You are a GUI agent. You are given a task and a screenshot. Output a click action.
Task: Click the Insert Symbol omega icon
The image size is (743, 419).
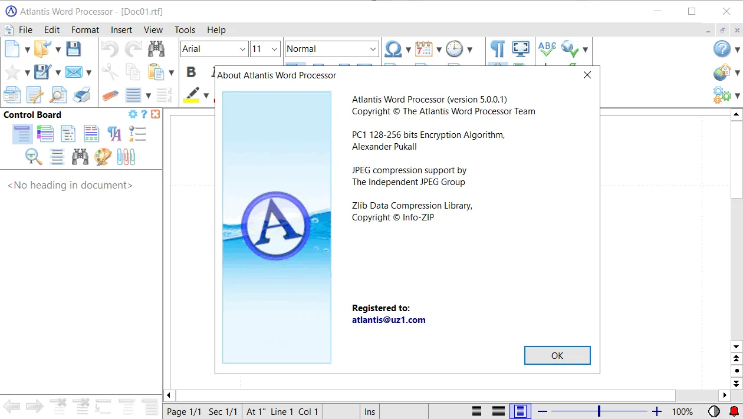(x=393, y=50)
